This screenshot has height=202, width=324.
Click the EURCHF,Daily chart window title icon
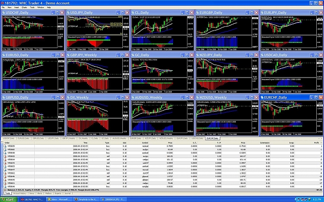[x=262, y=98]
